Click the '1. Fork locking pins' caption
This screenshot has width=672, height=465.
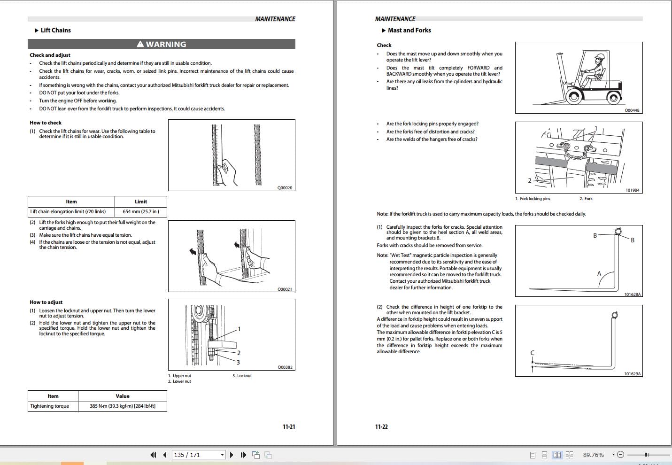click(x=533, y=199)
